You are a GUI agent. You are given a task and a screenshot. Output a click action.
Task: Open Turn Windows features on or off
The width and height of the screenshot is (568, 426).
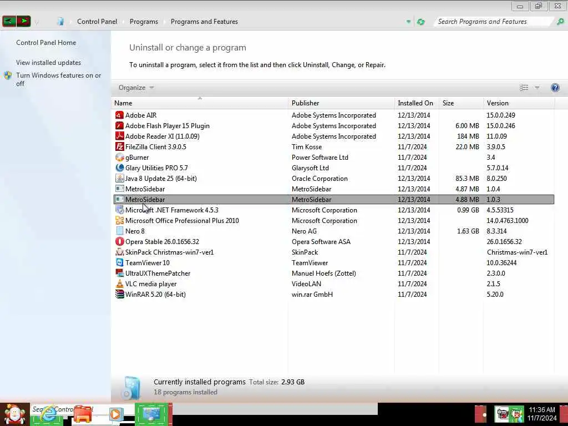[59, 79]
